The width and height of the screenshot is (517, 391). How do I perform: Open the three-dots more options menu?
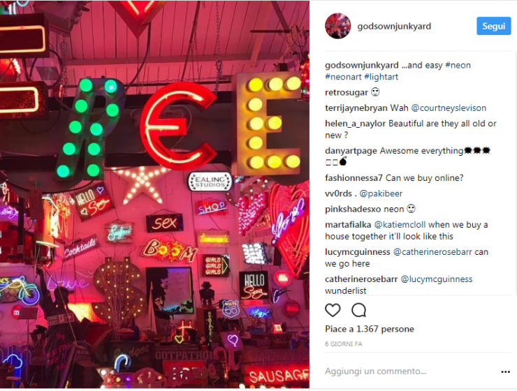point(505,372)
